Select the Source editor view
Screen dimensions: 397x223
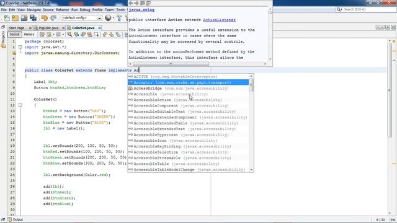click(x=14, y=35)
